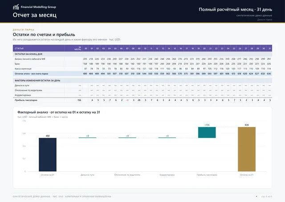Screen dimensions: 285x202
Task: Click the 'Баланс личного кабинета WB' row label
Action: [x=30, y=59]
